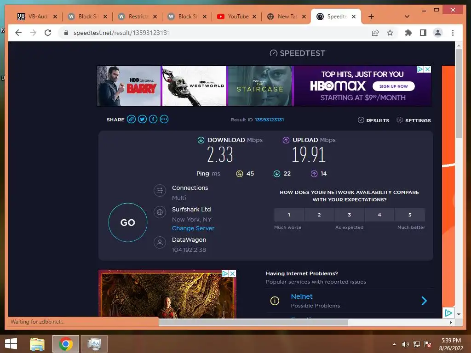Click the address bar URL
The image size is (471, 353).
pos(121,33)
